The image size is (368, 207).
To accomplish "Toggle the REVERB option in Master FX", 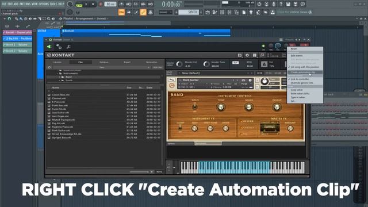I will pos(247,121).
